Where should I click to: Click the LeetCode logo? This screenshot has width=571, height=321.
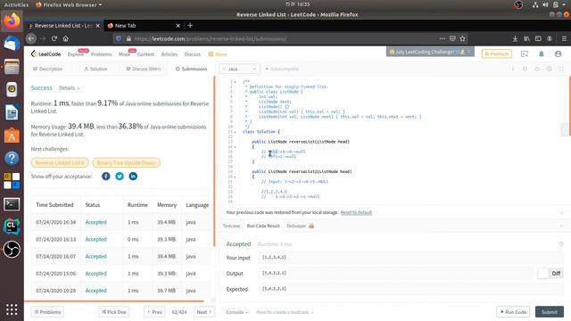[46, 53]
